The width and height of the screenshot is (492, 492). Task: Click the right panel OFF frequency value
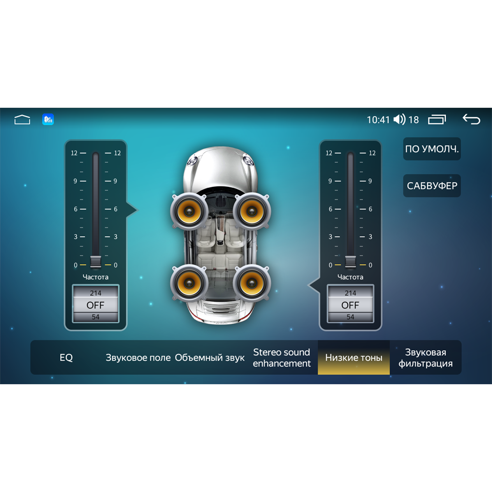click(350, 305)
